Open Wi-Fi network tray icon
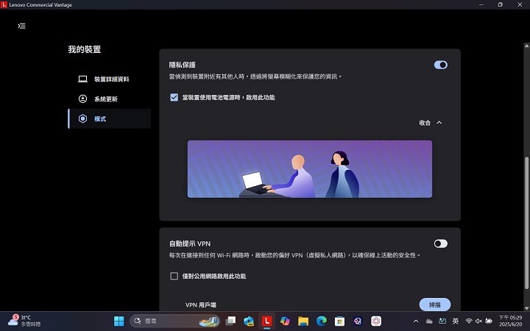This screenshot has height=331, width=530. pyautogui.click(x=469, y=321)
